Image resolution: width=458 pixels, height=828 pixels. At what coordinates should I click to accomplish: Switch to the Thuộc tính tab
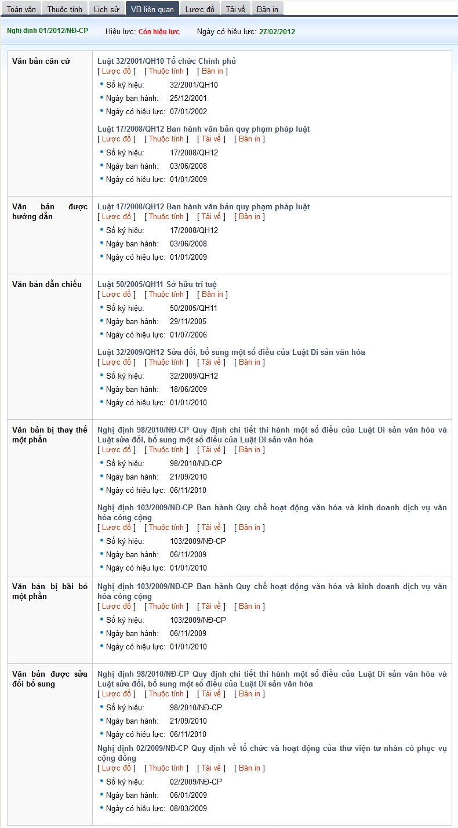point(64,9)
